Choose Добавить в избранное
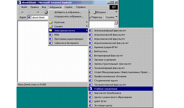Image resolution: width=184 pixels, height=108 pixels. coord(68,12)
